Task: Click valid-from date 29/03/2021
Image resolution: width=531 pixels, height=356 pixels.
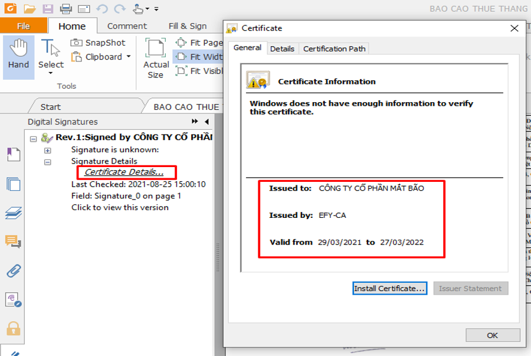Action: [339, 243]
